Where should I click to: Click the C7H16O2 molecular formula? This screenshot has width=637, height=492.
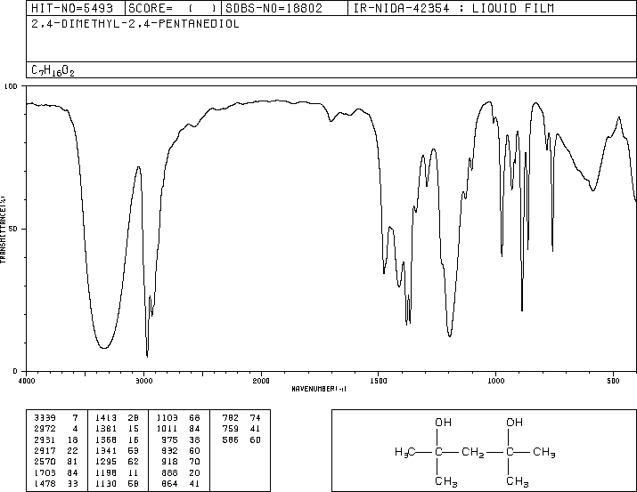pyautogui.click(x=53, y=70)
